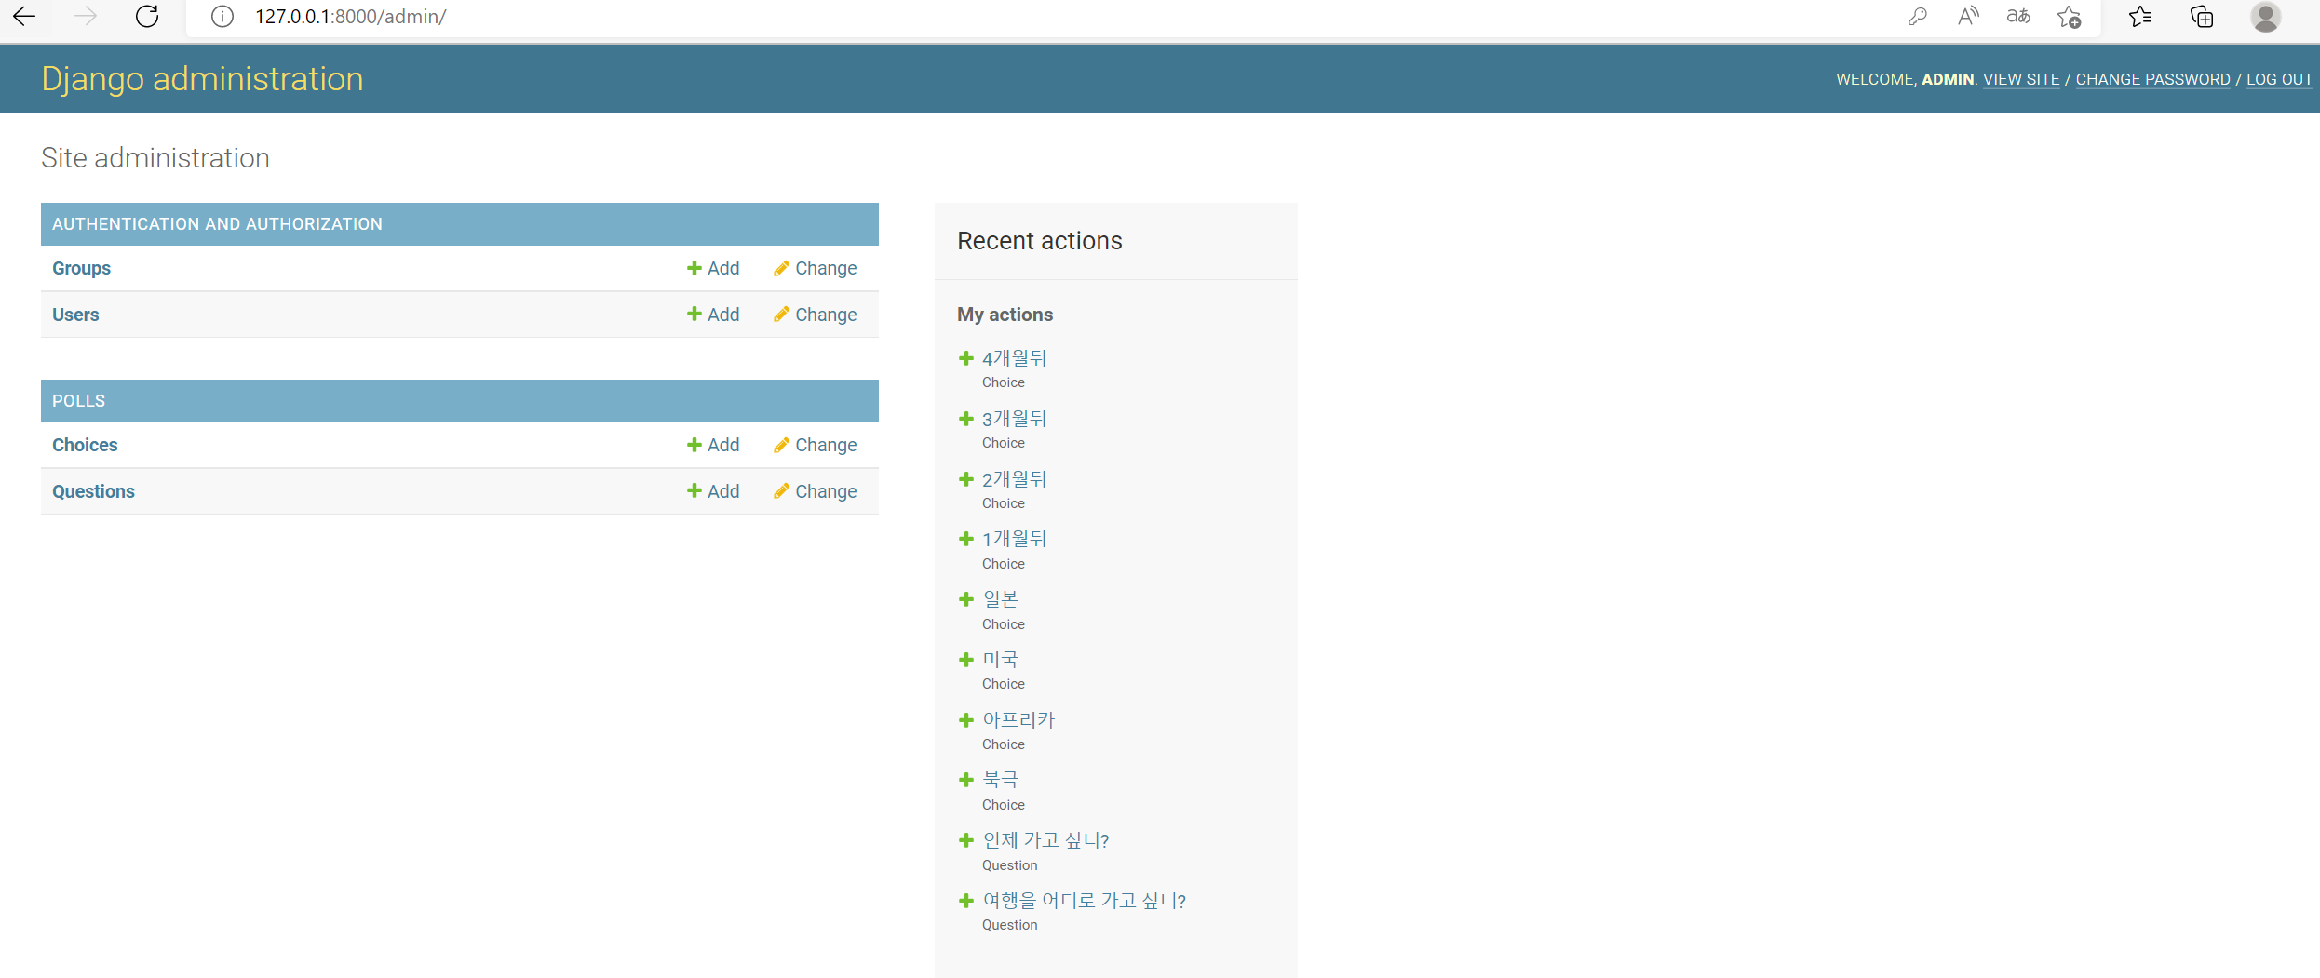2320x978 pixels.
Task: Click the Django administration title
Action: 202,79
